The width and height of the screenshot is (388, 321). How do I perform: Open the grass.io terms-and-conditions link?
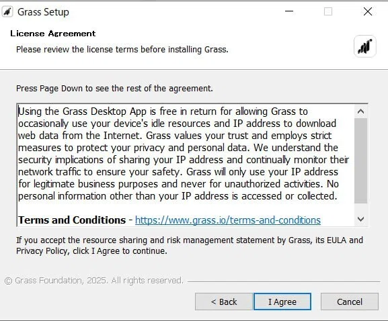click(228, 220)
